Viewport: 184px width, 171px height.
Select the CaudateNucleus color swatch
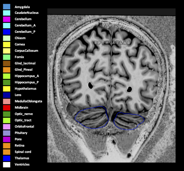pos(7,13)
